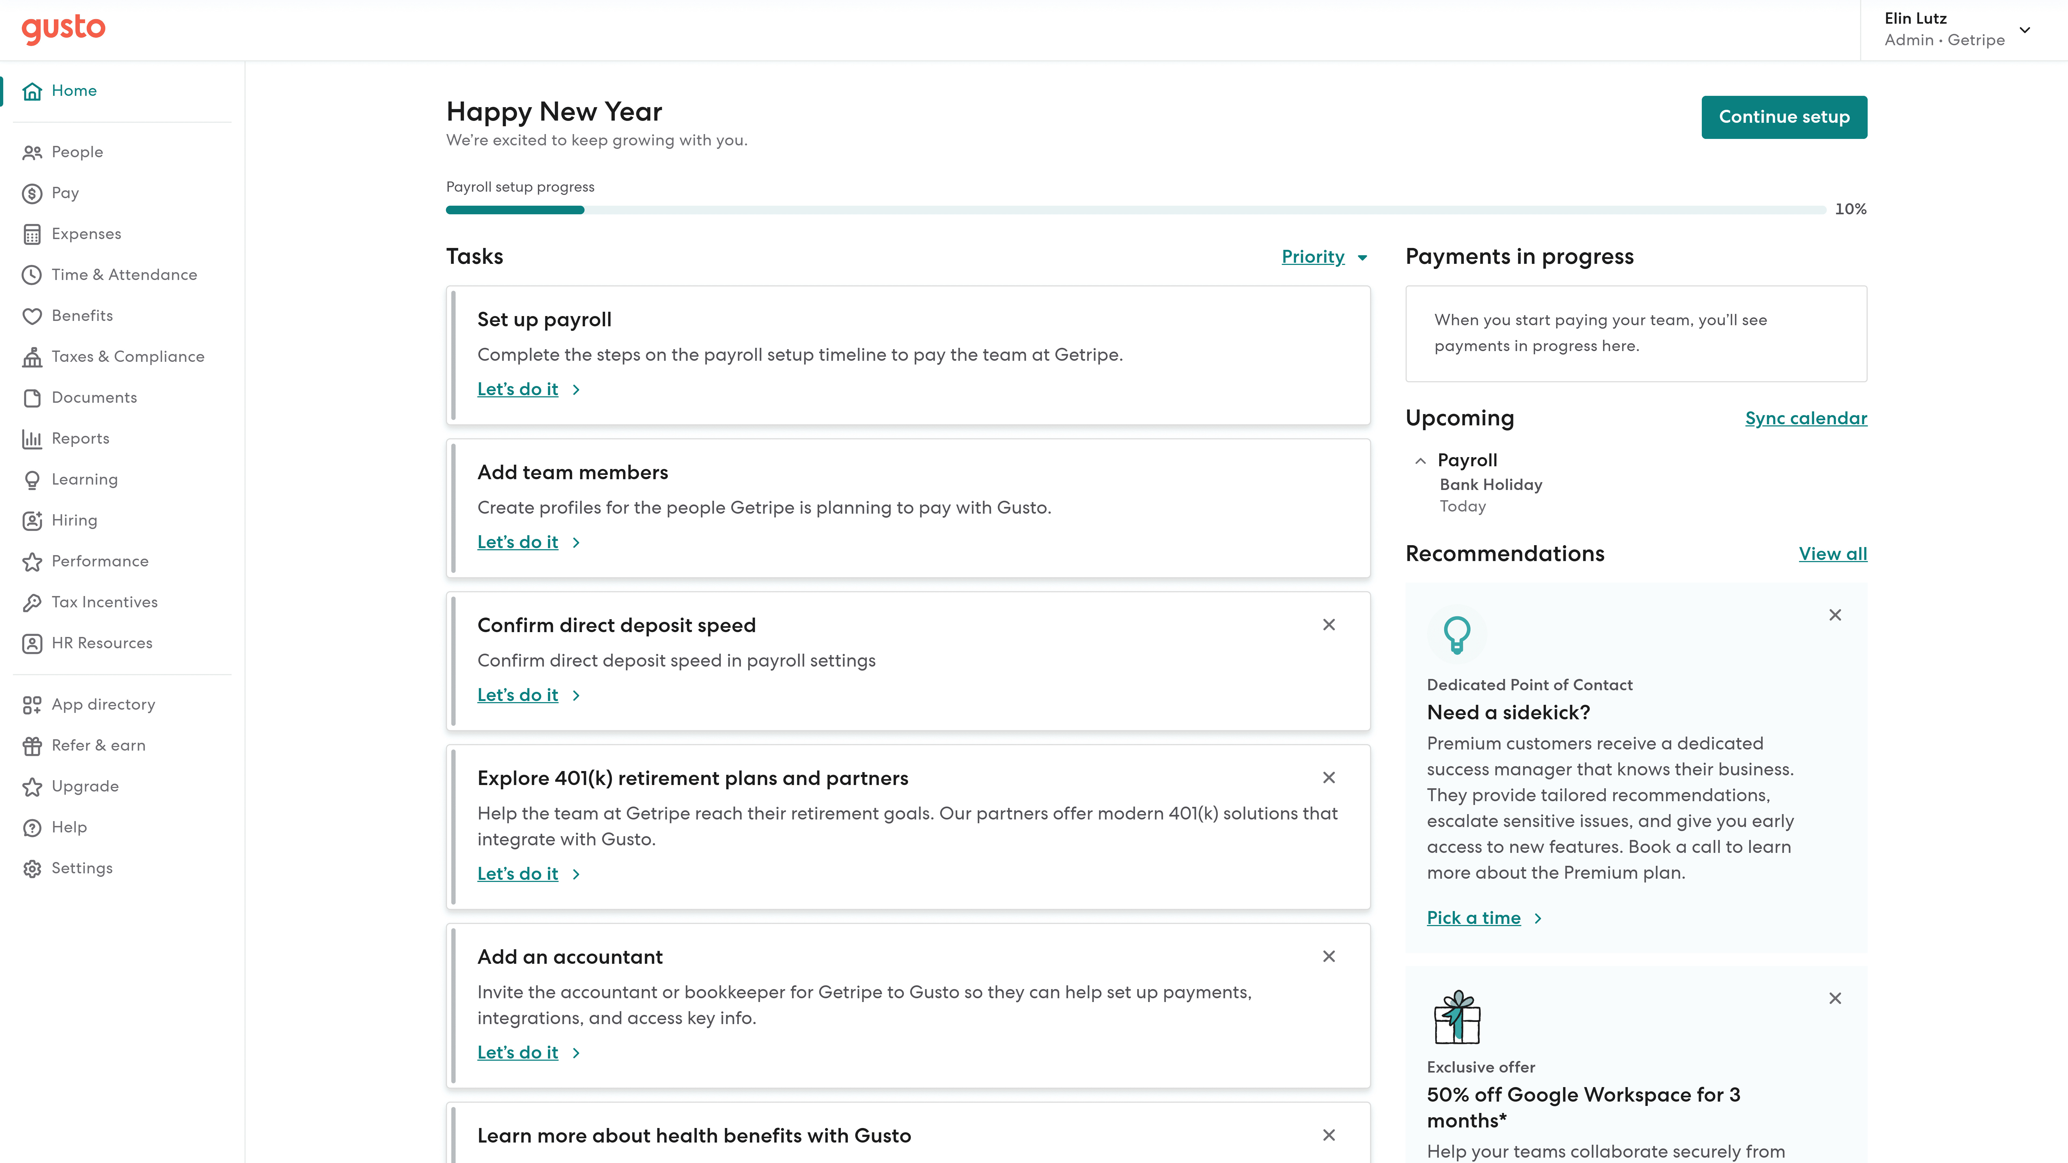The width and height of the screenshot is (2068, 1163).
Task: Go to the Pay section
Action: coord(65,194)
